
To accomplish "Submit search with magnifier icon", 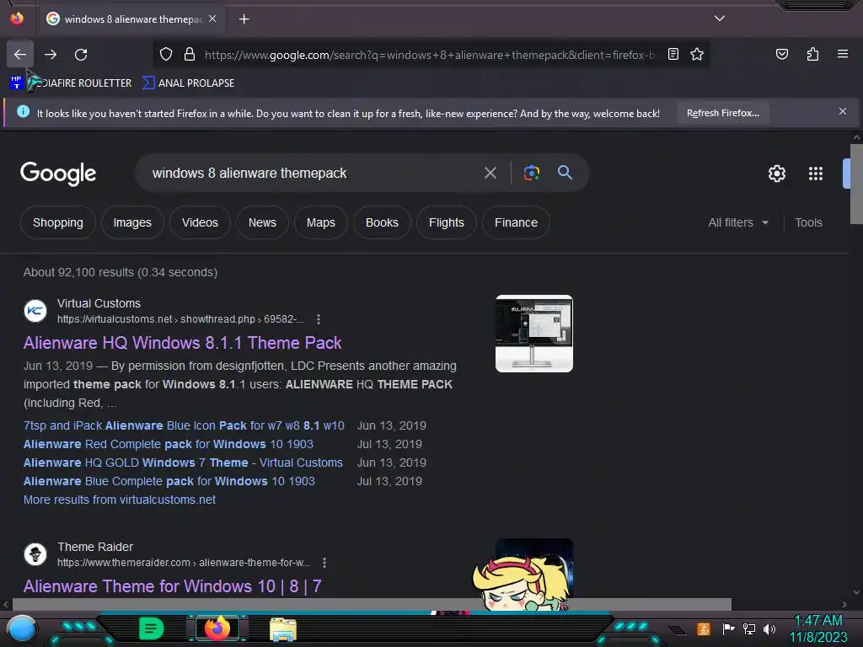I will (565, 173).
